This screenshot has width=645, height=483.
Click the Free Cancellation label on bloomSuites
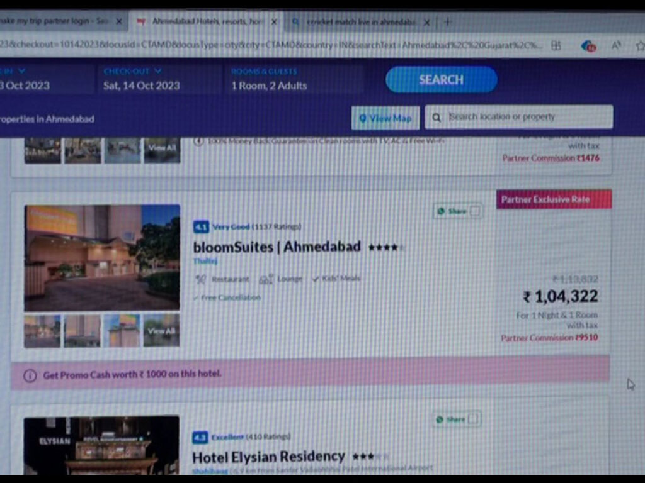click(231, 297)
